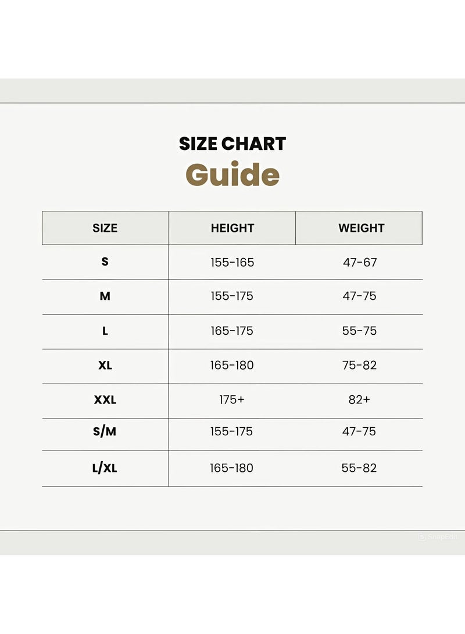Click the 155-165 height value
465x634 pixels.
pyautogui.click(x=233, y=262)
